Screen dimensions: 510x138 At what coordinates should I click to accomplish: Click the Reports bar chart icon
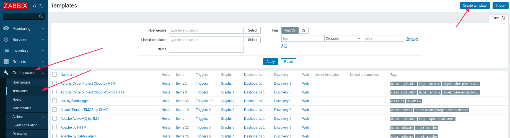(x=6, y=62)
